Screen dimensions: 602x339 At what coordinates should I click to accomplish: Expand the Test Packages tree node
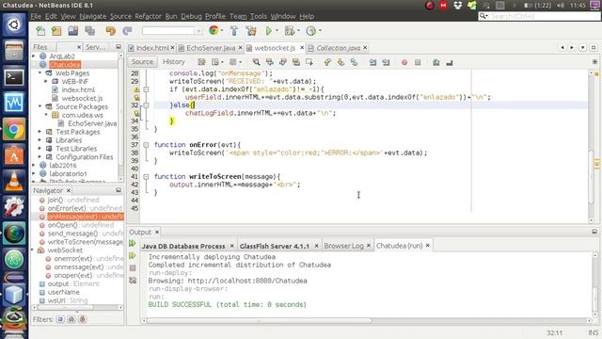click(x=40, y=132)
